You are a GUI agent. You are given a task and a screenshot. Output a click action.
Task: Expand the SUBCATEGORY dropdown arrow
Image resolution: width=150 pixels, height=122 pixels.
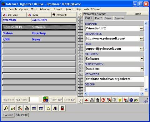tap(142, 69)
